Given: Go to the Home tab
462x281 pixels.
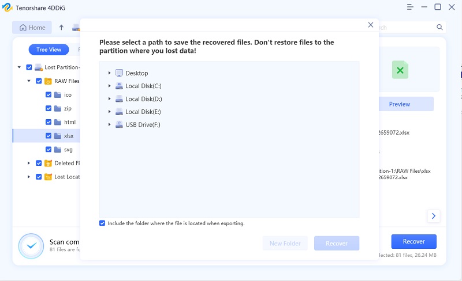Looking at the screenshot, I should 32,28.
